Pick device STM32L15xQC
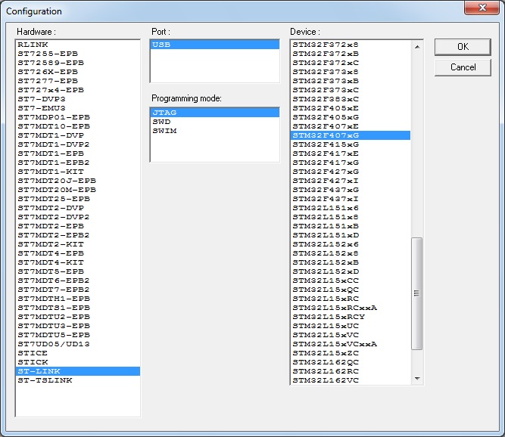Viewport: 505px width, 437px height. [x=351, y=290]
